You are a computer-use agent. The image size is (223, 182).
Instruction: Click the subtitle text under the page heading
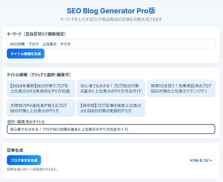111,19
